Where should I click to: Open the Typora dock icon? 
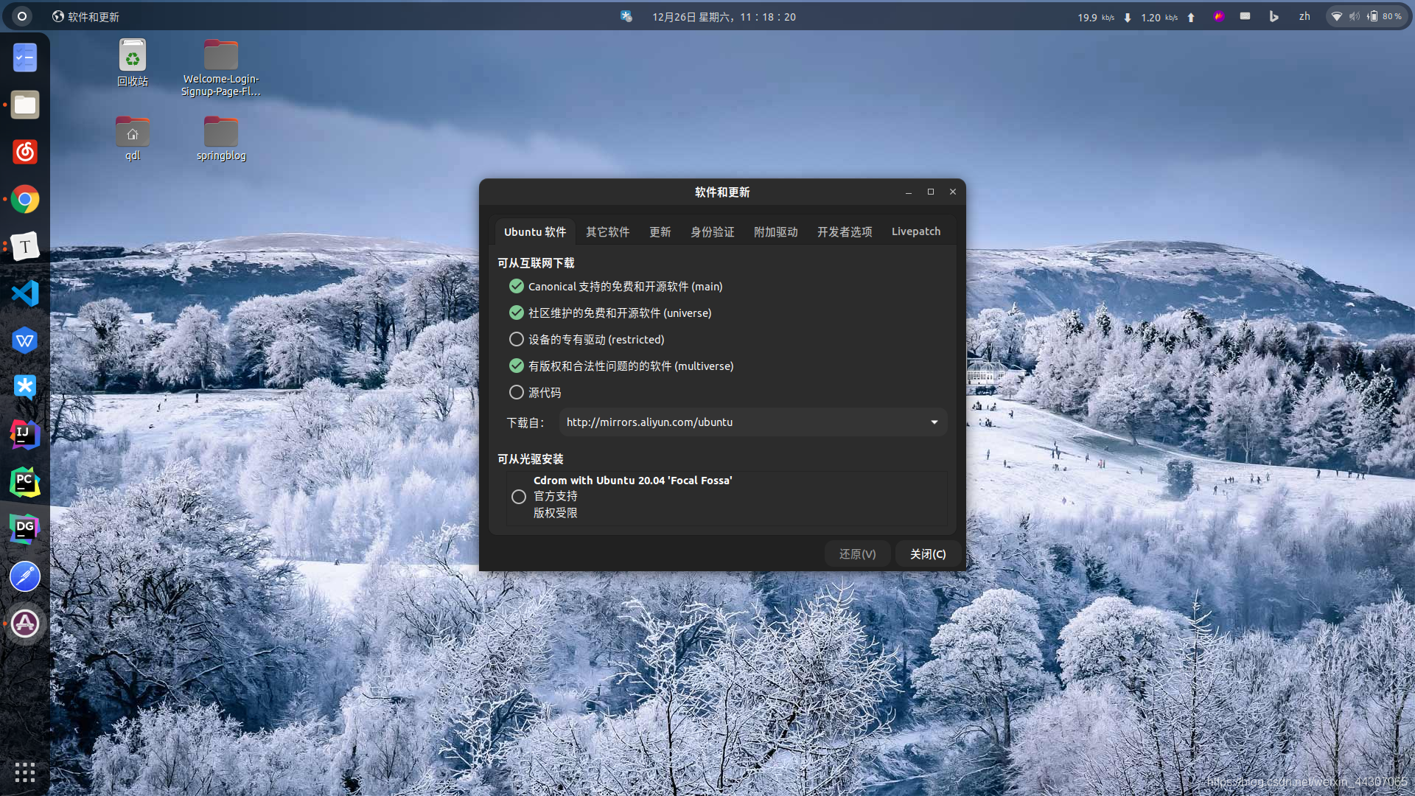click(25, 246)
